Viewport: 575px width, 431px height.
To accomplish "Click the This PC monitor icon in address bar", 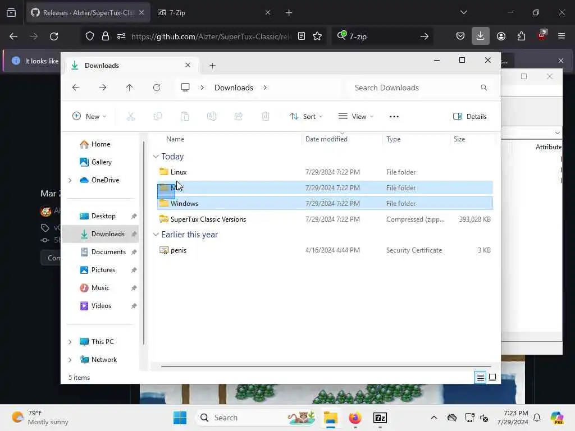I will click(185, 87).
